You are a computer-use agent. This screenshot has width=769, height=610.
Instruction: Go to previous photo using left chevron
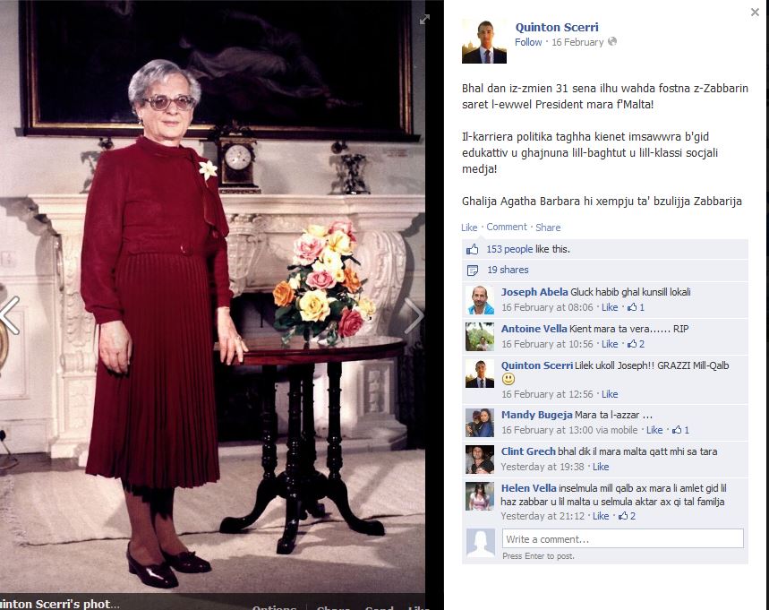[10, 315]
